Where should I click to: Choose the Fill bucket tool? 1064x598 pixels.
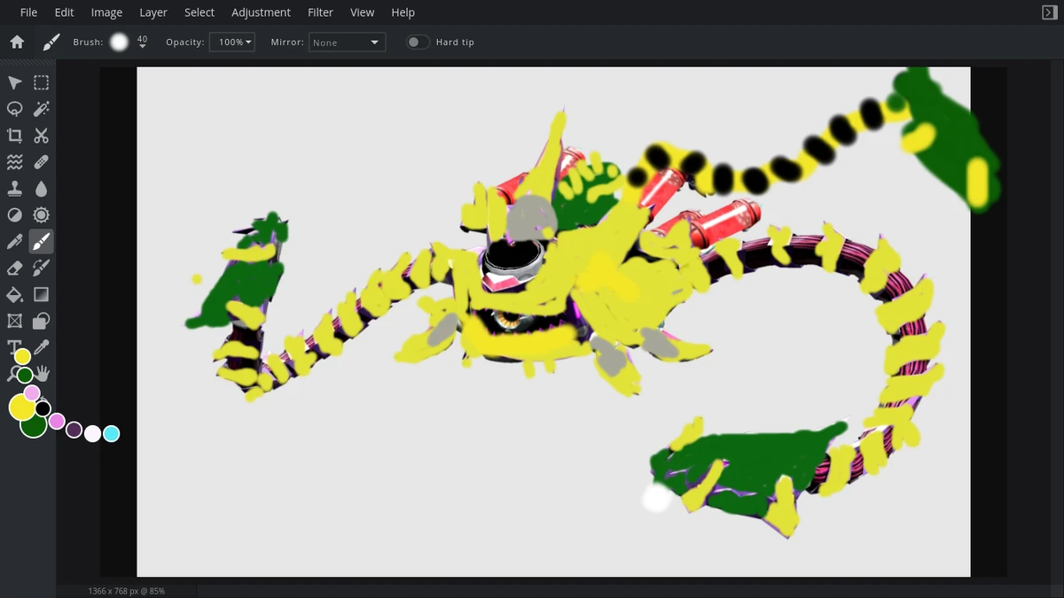click(x=13, y=294)
